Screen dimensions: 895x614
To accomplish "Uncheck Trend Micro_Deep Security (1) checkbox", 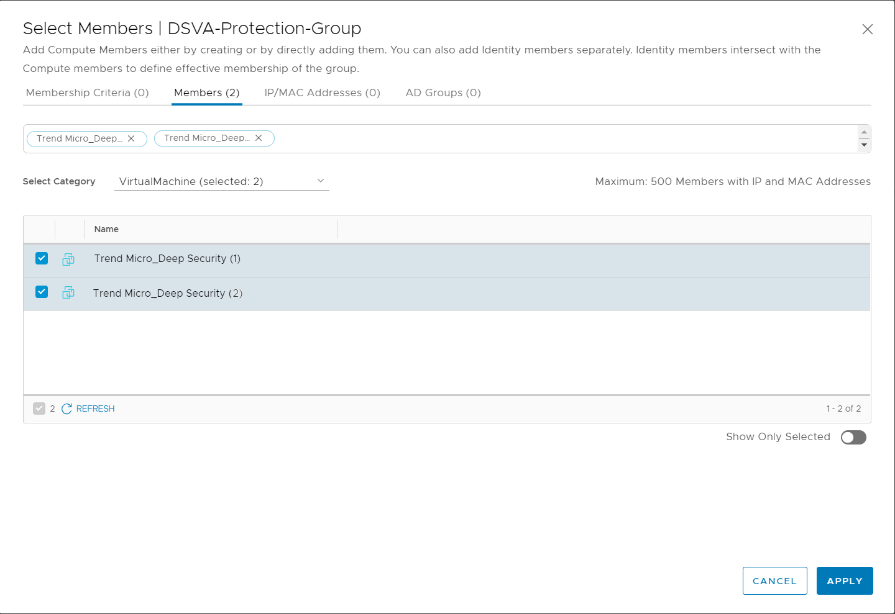I will (x=42, y=258).
